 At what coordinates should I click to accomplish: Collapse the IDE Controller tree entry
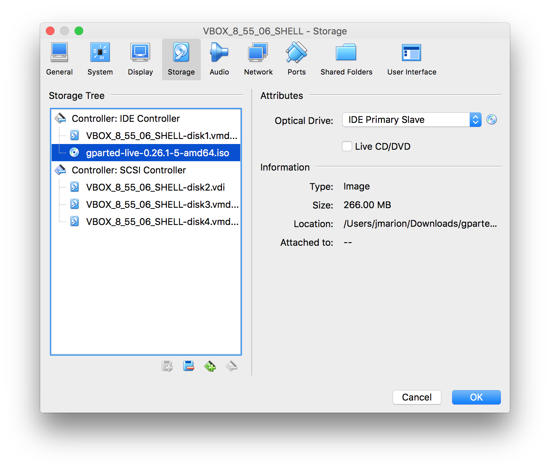(60, 118)
